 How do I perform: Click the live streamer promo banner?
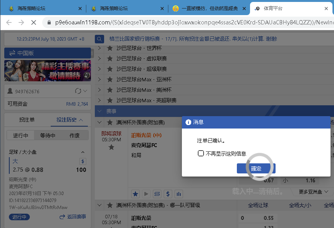tap(48, 70)
